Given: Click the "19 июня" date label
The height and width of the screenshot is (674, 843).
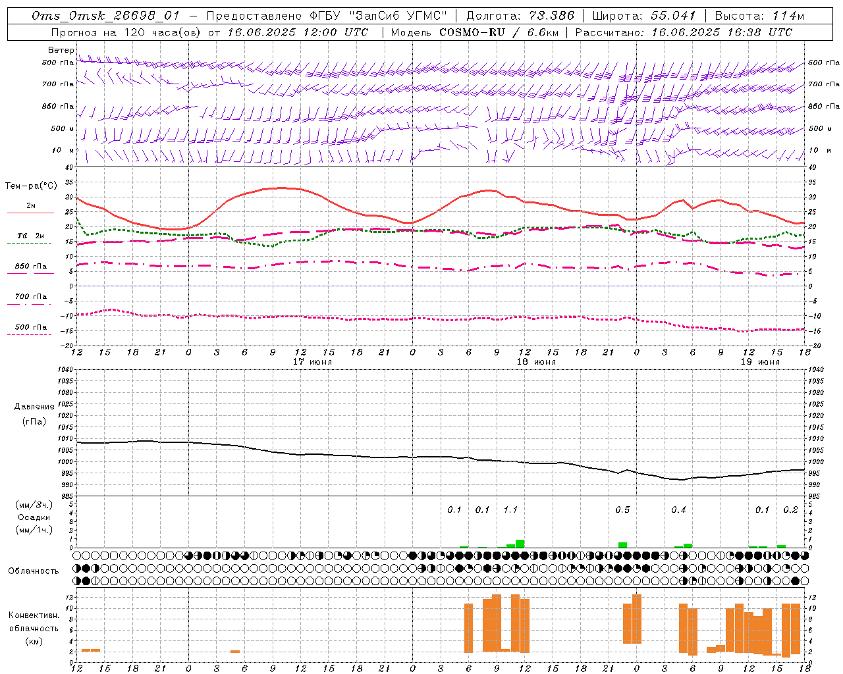Looking at the screenshot, I should click(x=760, y=362).
